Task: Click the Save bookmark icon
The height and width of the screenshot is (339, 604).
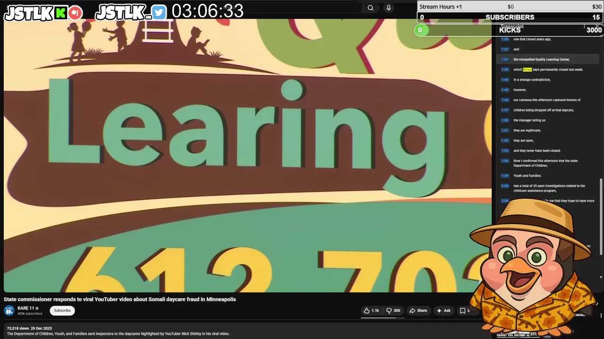Action: [x=463, y=311]
